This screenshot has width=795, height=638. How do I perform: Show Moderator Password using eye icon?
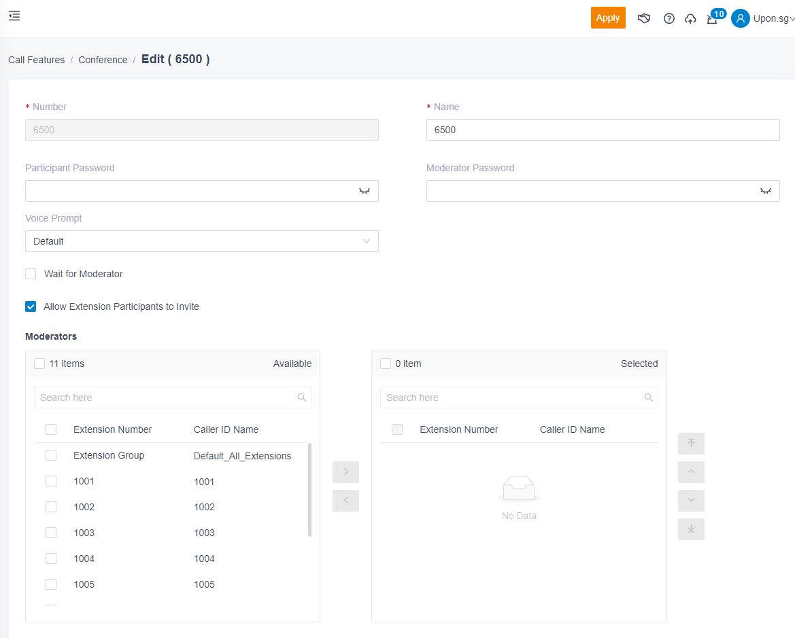(766, 192)
